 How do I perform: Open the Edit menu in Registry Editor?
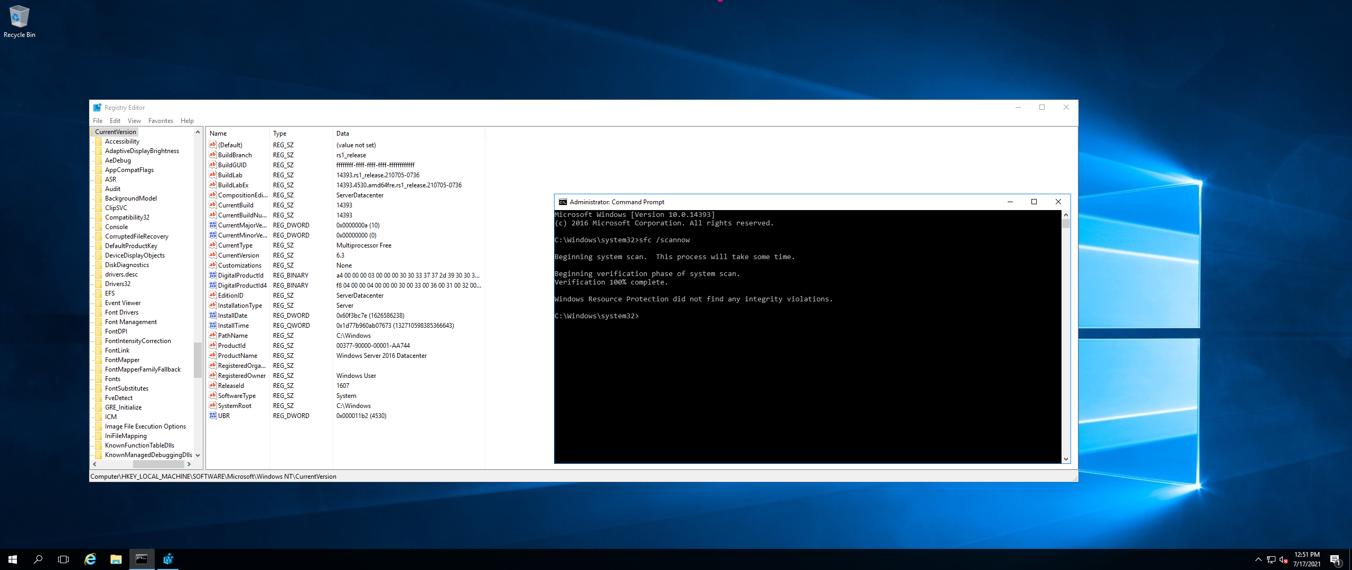click(115, 121)
